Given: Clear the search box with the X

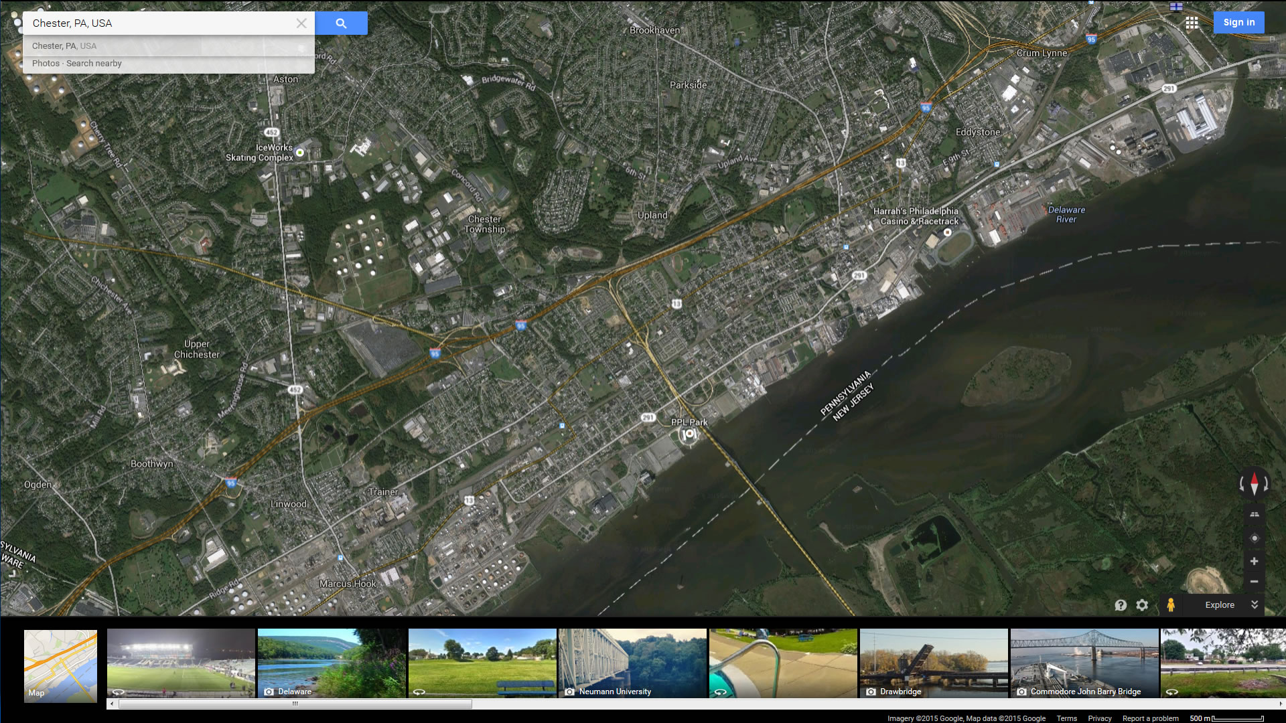Looking at the screenshot, I should [x=301, y=23].
